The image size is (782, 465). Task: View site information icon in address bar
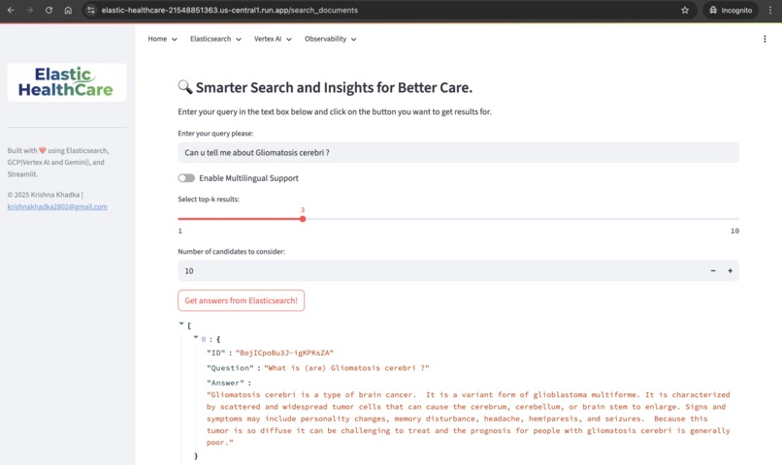tap(90, 10)
